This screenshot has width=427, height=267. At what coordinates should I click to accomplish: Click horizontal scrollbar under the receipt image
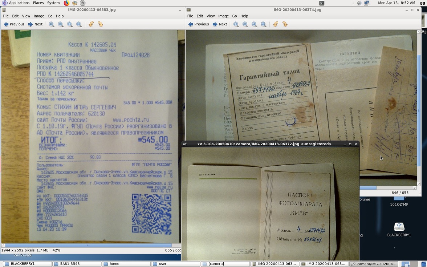pos(88,245)
